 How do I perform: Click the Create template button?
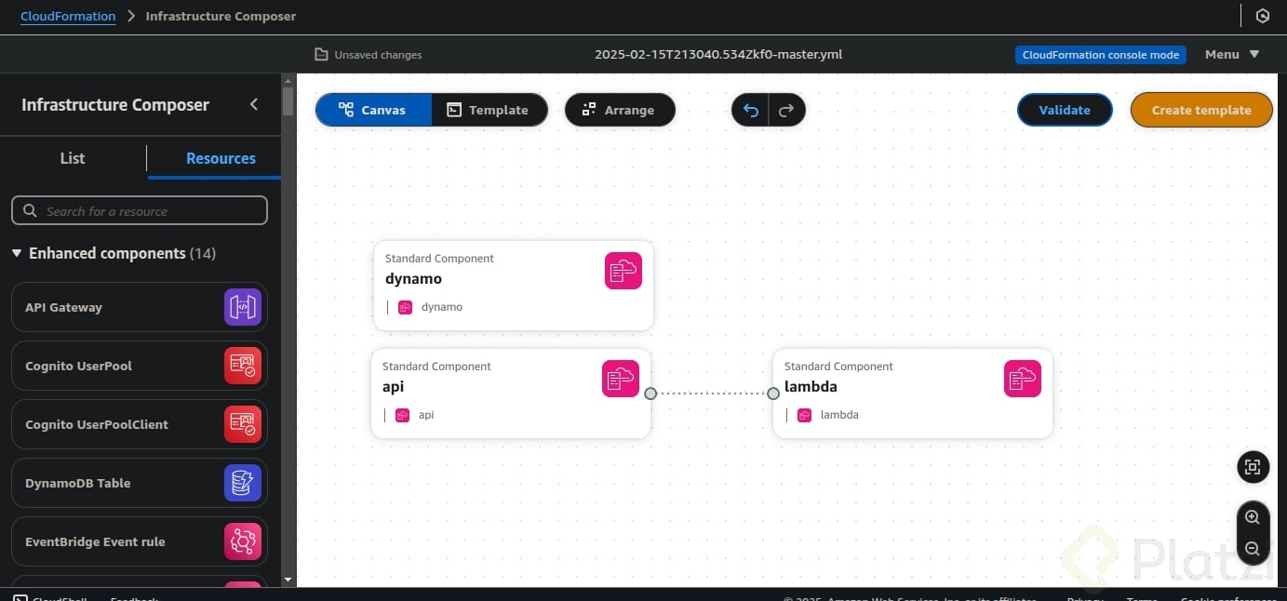coord(1201,110)
